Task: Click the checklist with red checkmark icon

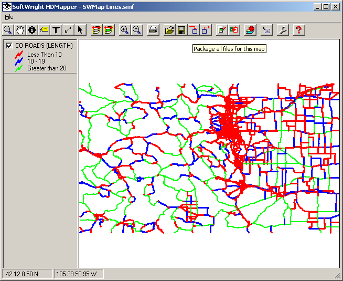Action: [x=222, y=30]
